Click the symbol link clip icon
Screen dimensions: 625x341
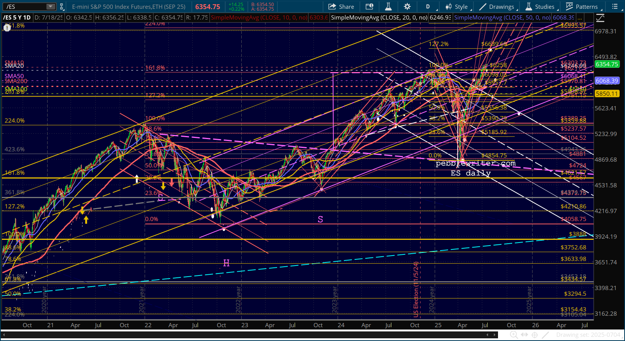tap(61, 7)
